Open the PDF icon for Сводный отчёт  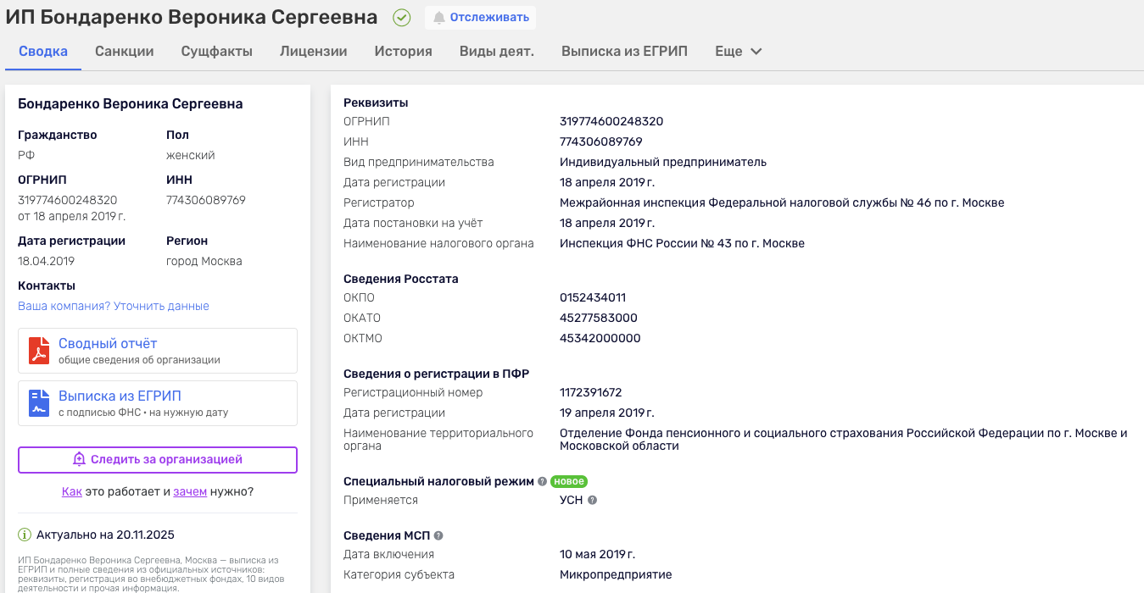point(39,350)
